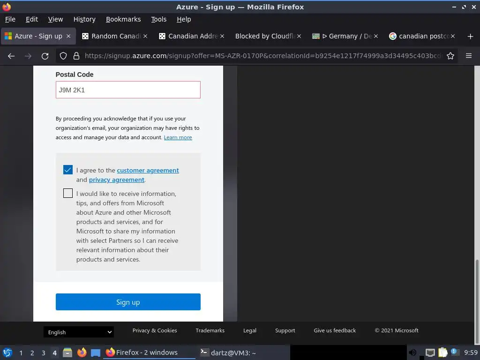This screenshot has height=360, width=480.
Task: Switch to the Blocked by Cloudflare tab
Action: [x=264, y=36]
